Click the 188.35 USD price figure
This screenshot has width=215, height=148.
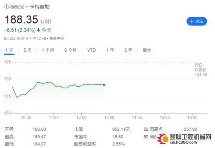pyautogui.click(x=28, y=20)
